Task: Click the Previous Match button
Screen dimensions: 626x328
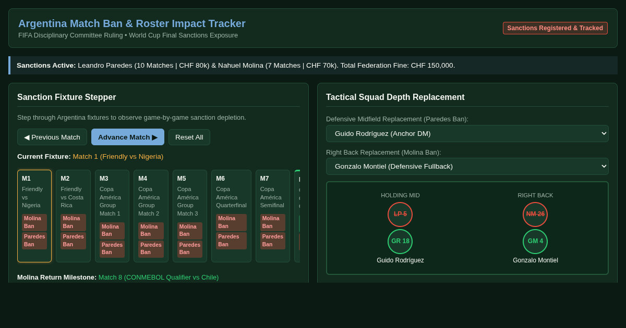Action: 52,137
